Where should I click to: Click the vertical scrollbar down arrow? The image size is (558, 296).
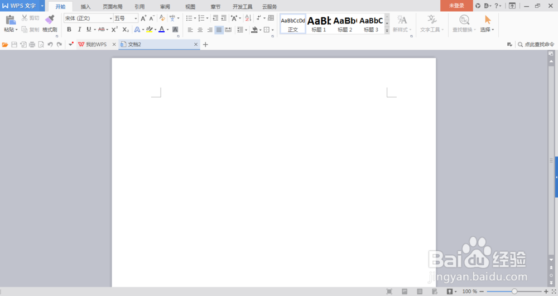point(551,260)
